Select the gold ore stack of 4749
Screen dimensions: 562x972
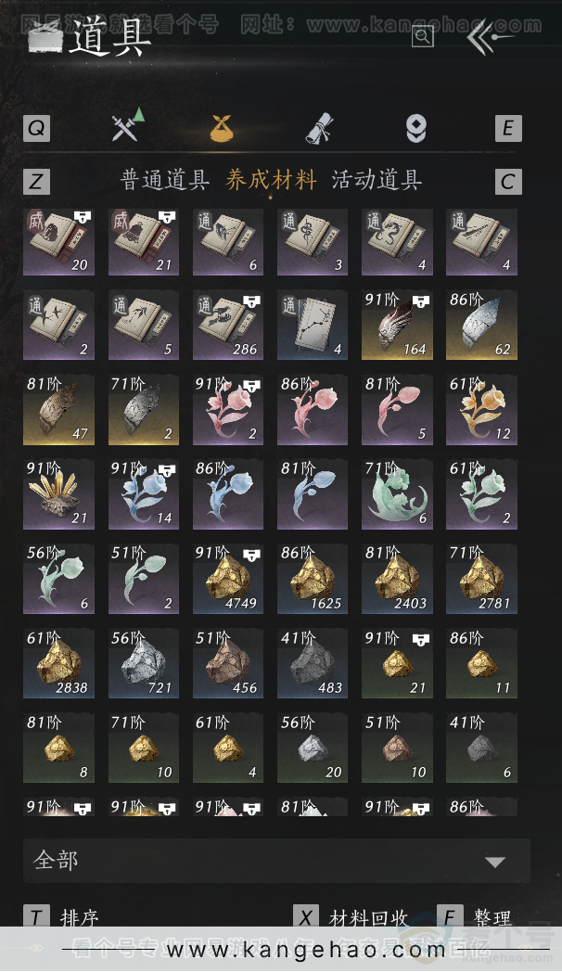pos(228,579)
